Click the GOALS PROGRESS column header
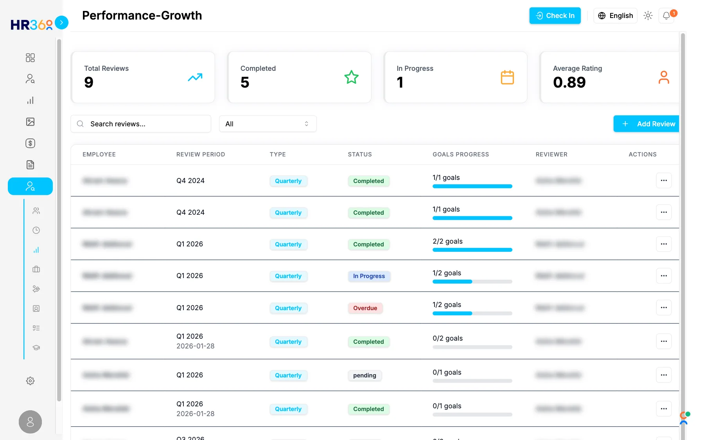The image size is (704, 440). [x=461, y=154]
